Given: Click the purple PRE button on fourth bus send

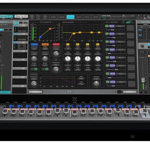Looking at the screenshot, I should point(112,49).
